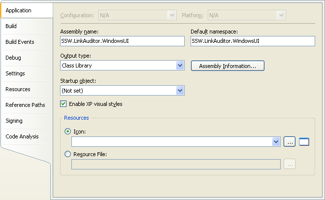This screenshot has height=200, width=325.
Task: Open the Signing tab
Action: pyautogui.click(x=14, y=121)
